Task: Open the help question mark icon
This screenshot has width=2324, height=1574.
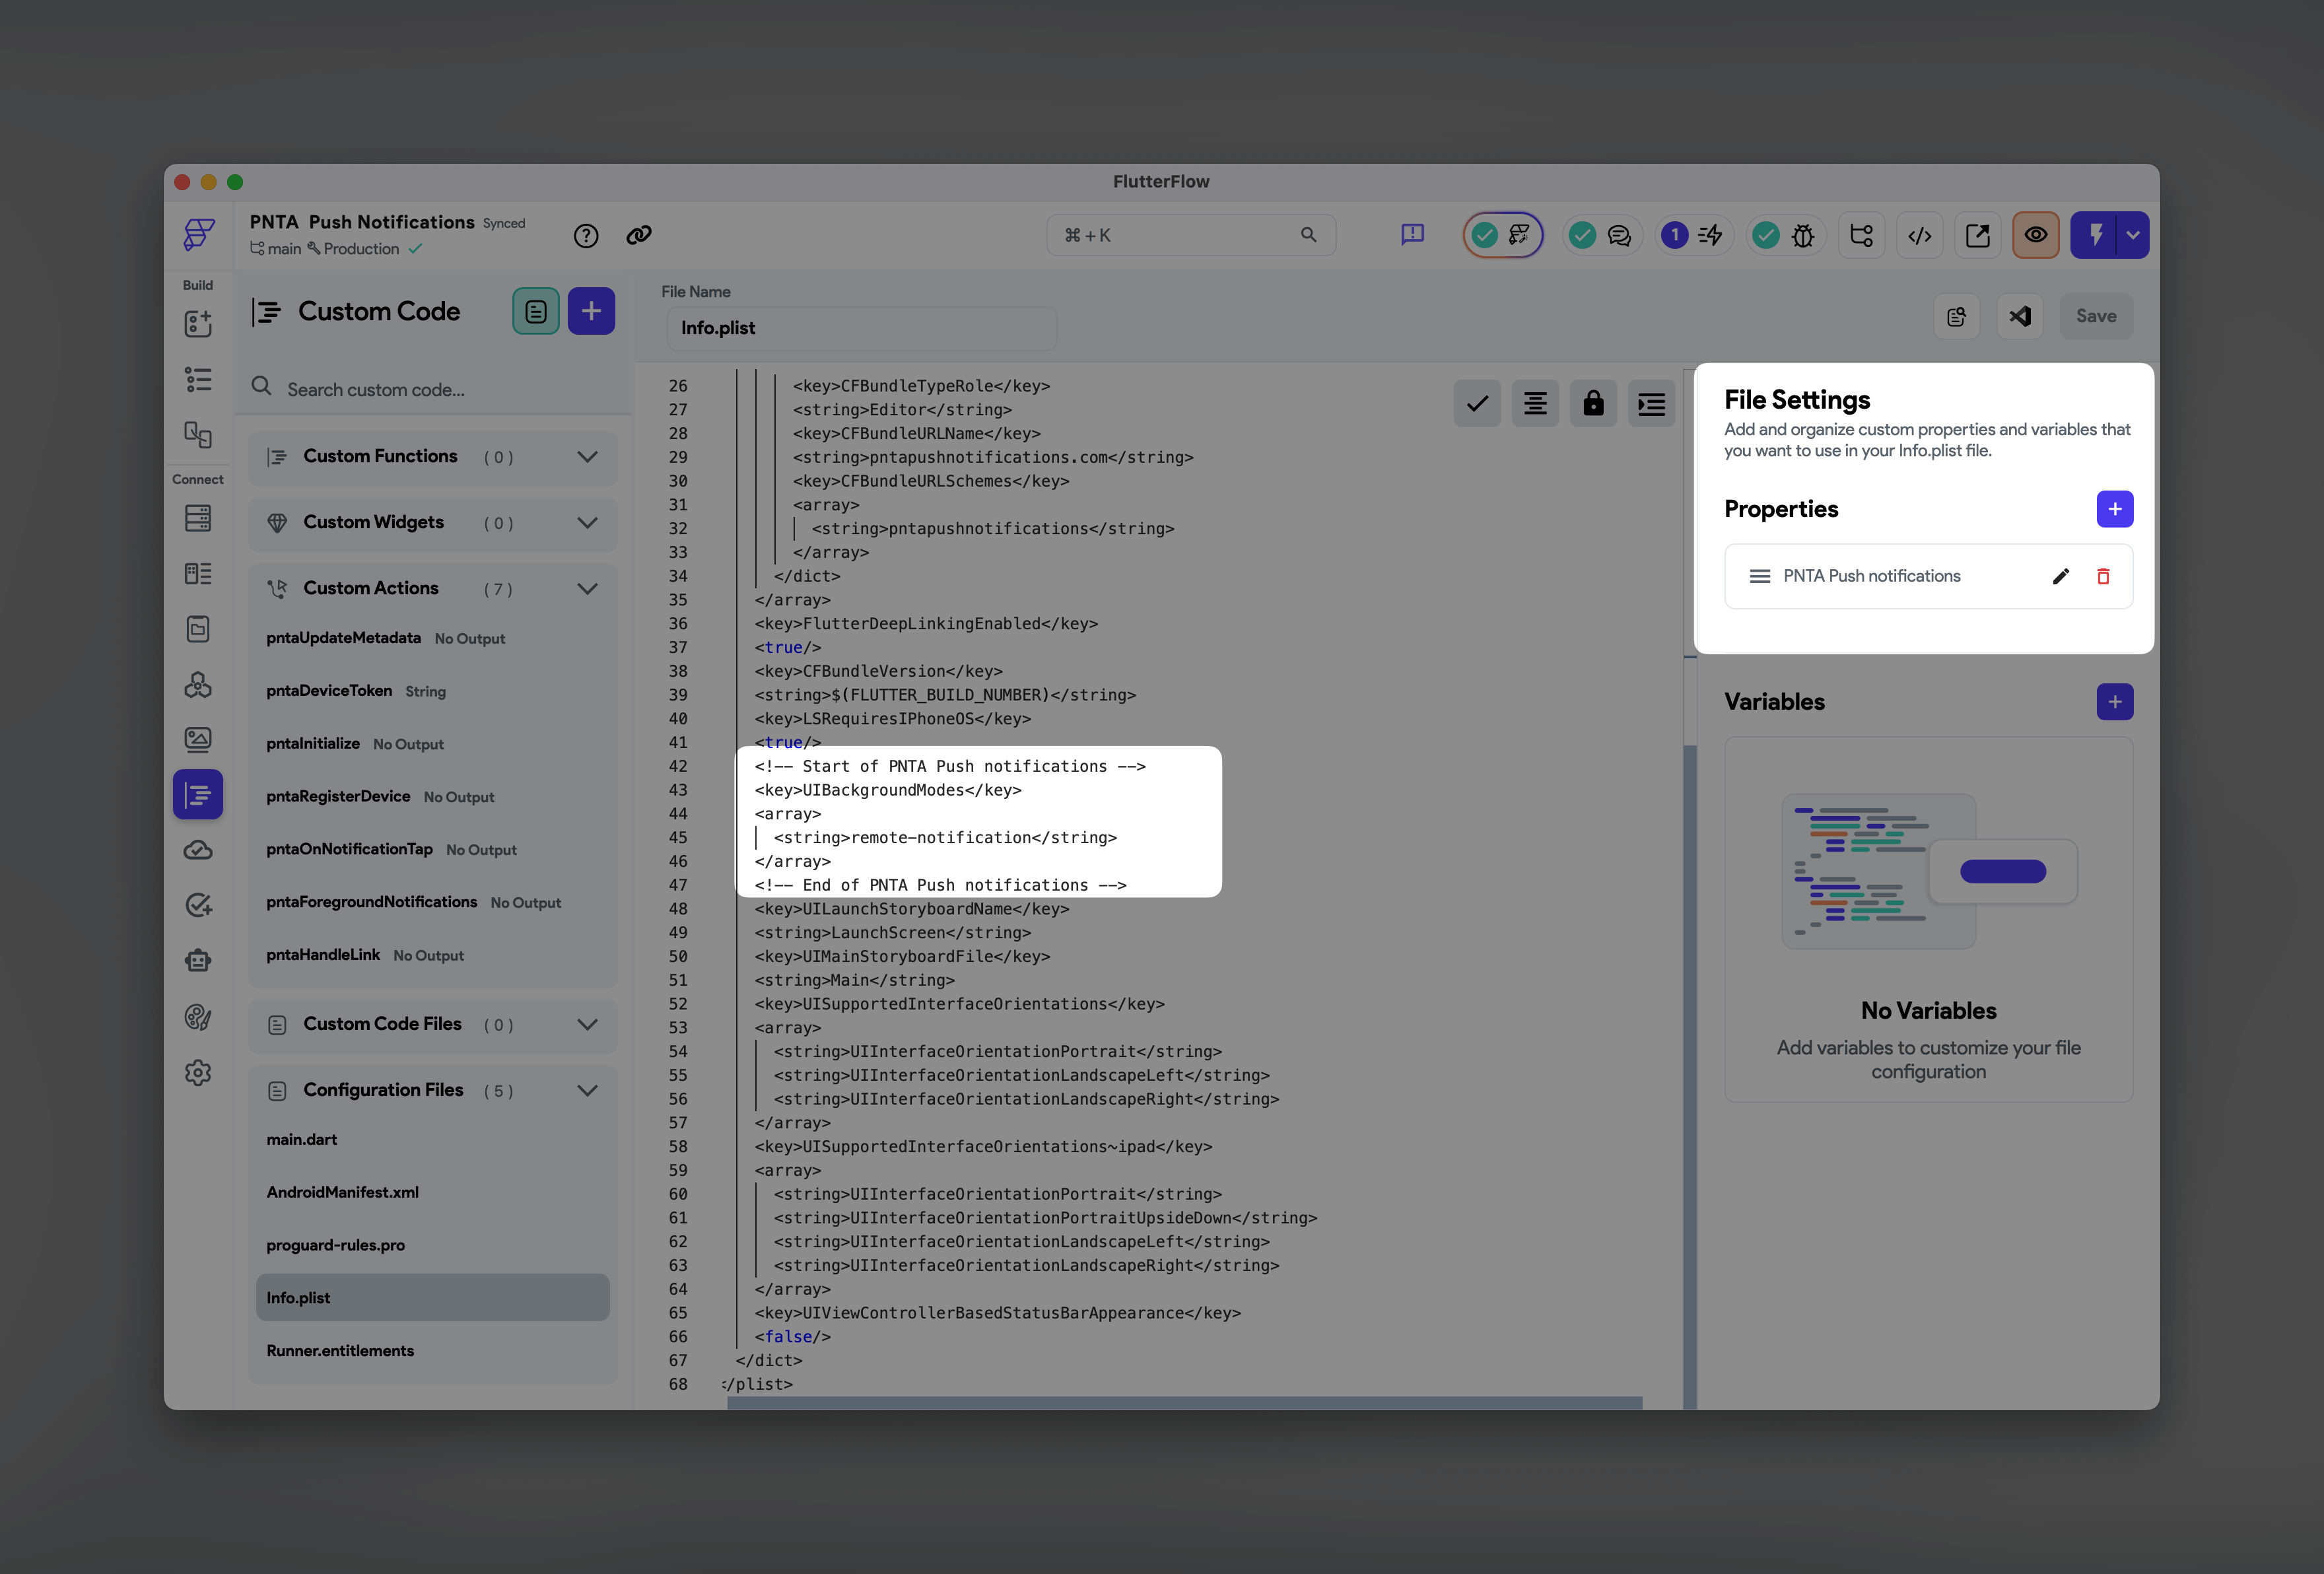Action: [x=586, y=235]
